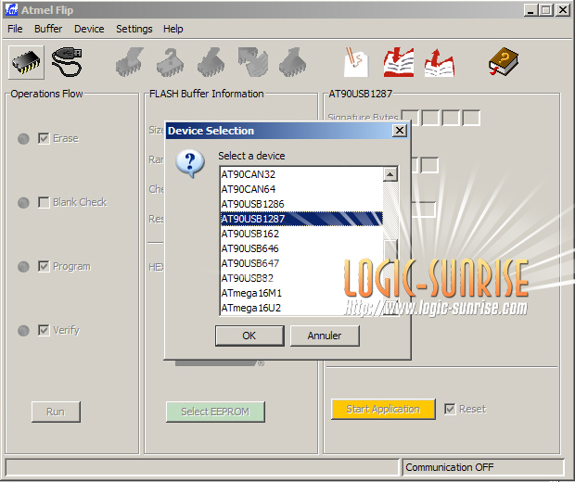575x482 pixels.
Task: Open the File menu
Action: 15,29
